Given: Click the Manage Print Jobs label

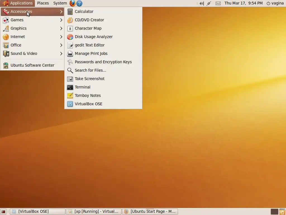Looking at the screenshot, I should pyautogui.click(x=91, y=53).
